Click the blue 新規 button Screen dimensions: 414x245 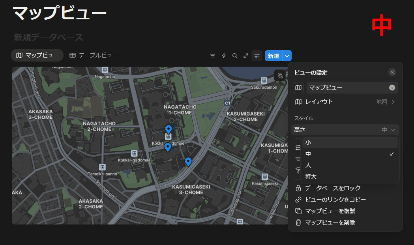pyautogui.click(x=274, y=56)
